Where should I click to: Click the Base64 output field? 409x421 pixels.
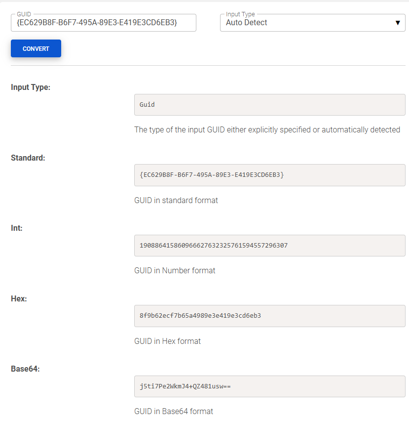point(269,386)
